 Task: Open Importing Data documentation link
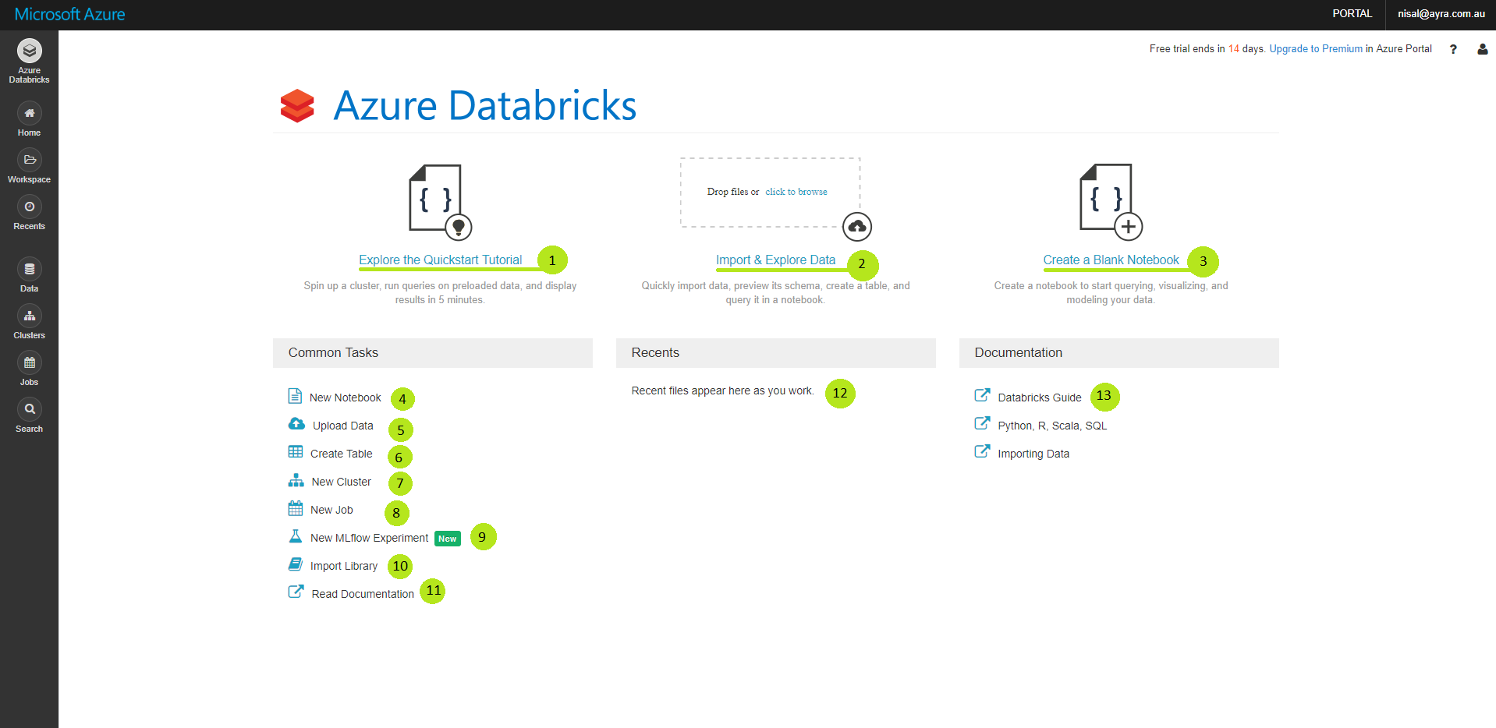click(1033, 454)
